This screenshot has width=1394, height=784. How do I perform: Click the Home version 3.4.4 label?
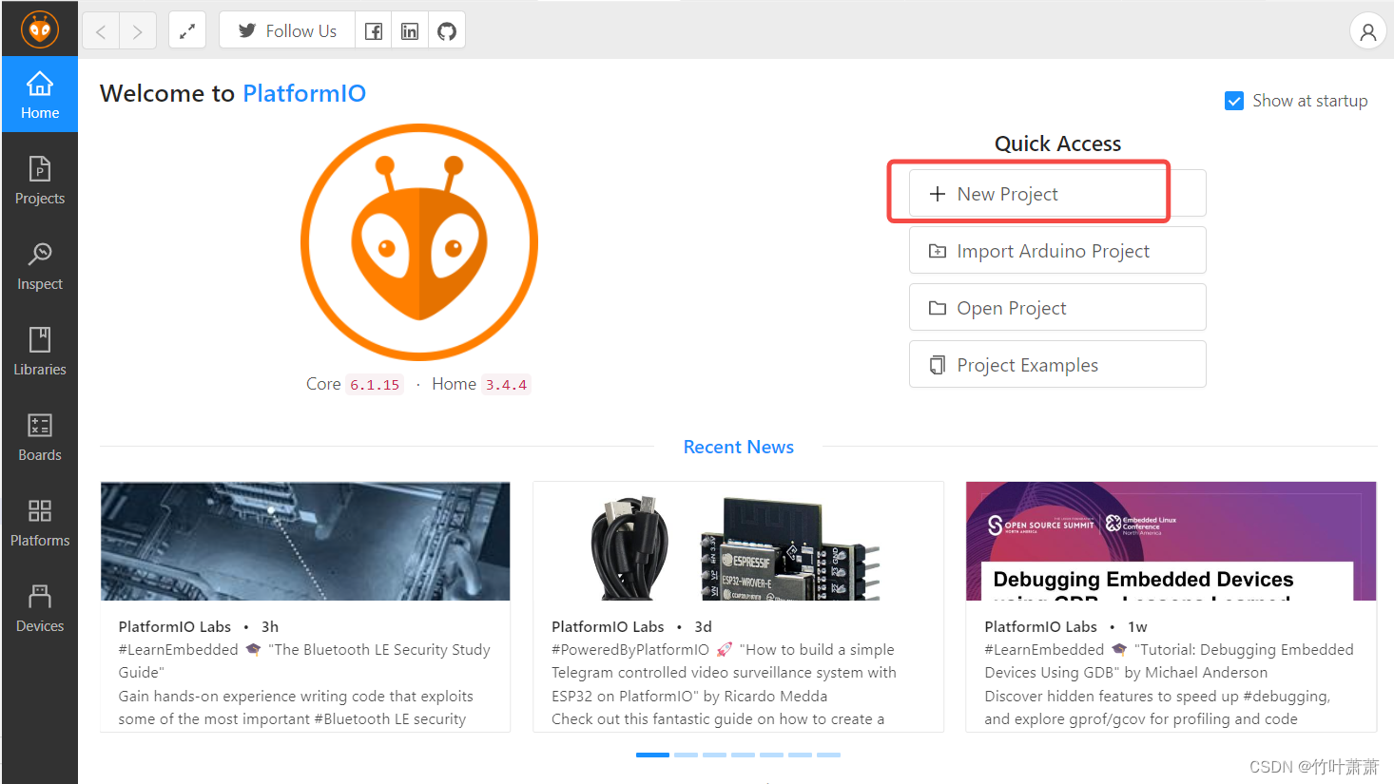coord(506,385)
